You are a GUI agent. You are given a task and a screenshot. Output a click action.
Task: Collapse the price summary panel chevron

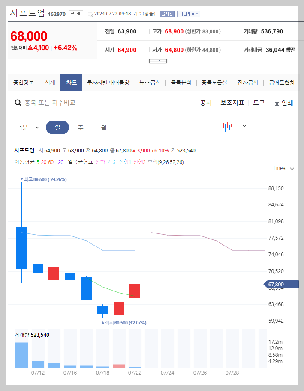coord(157,60)
